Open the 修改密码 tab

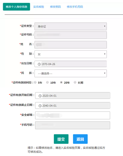pyautogui.click(x=55, y=7)
